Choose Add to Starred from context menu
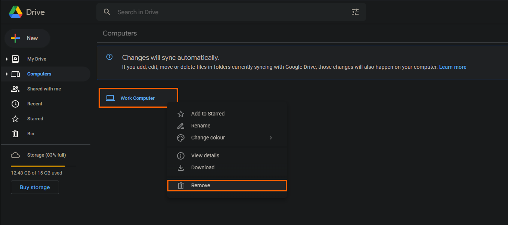This screenshot has width=508, height=225. tap(227, 114)
